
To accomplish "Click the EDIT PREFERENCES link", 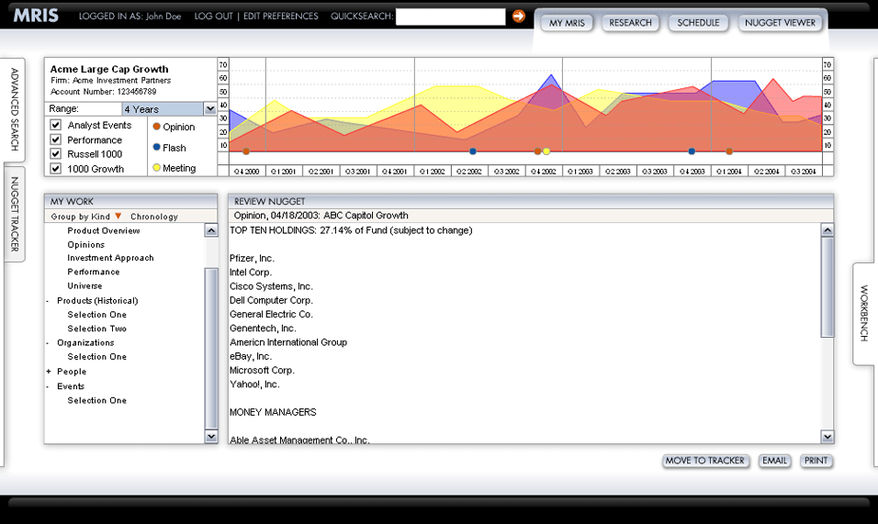I will pos(280,17).
